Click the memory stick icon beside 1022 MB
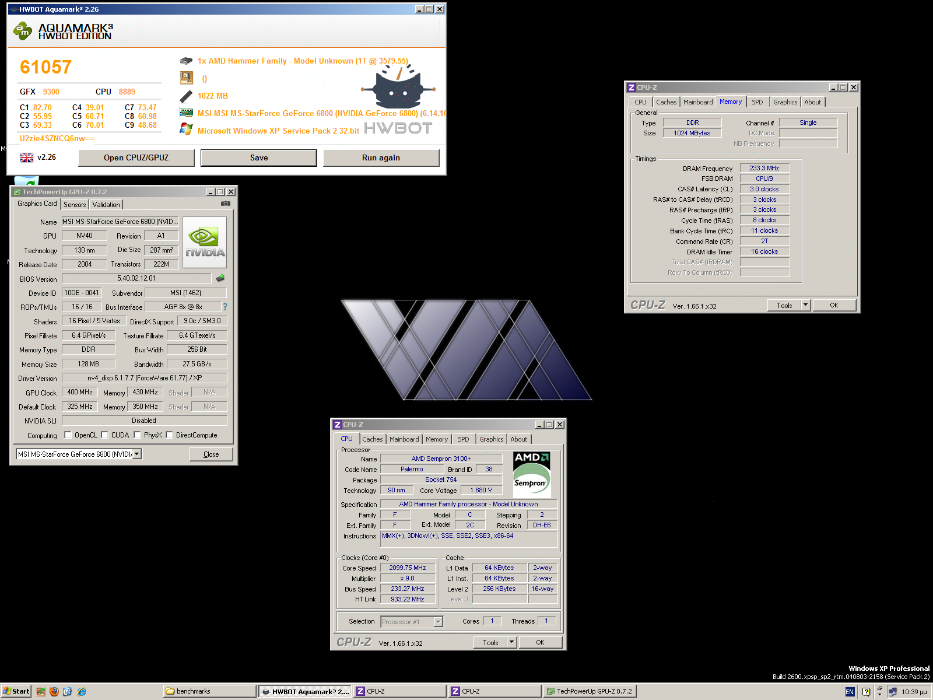The image size is (933, 700). pyautogui.click(x=186, y=96)
